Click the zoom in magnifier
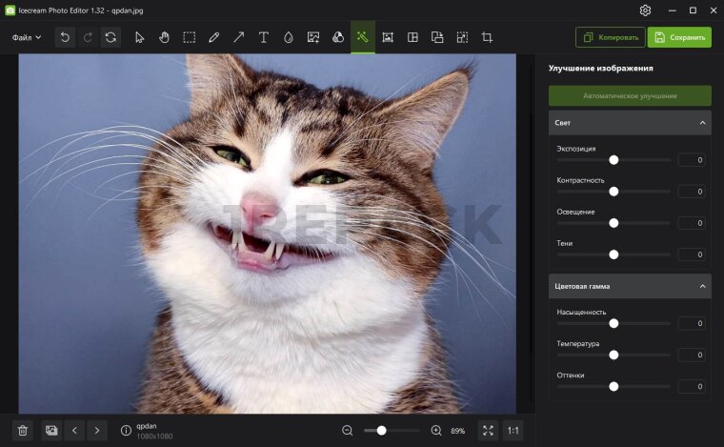This screenshot has height=447, width=724. [436, 431]
